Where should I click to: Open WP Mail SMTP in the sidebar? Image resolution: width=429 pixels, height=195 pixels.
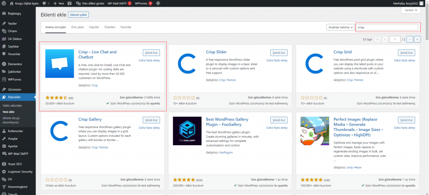(18, 154)
